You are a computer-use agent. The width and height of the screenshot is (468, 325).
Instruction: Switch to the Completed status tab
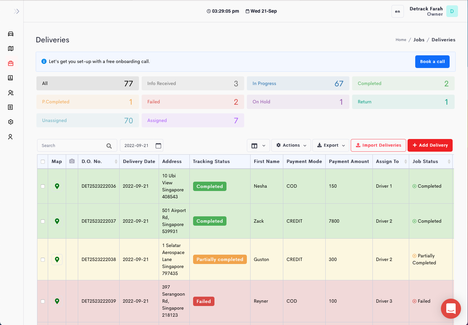point(403,83)
